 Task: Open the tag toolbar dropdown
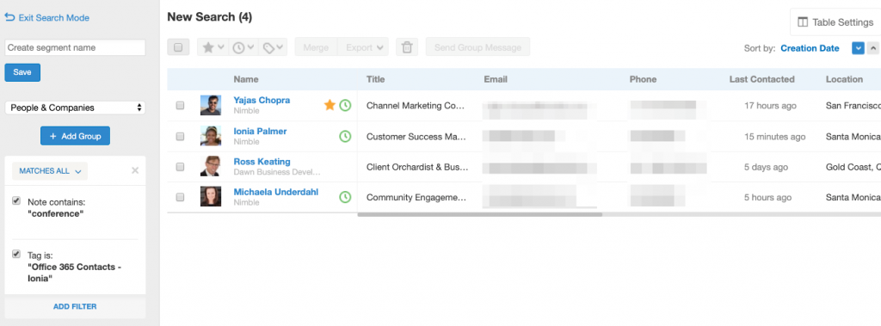pos(274,47)
